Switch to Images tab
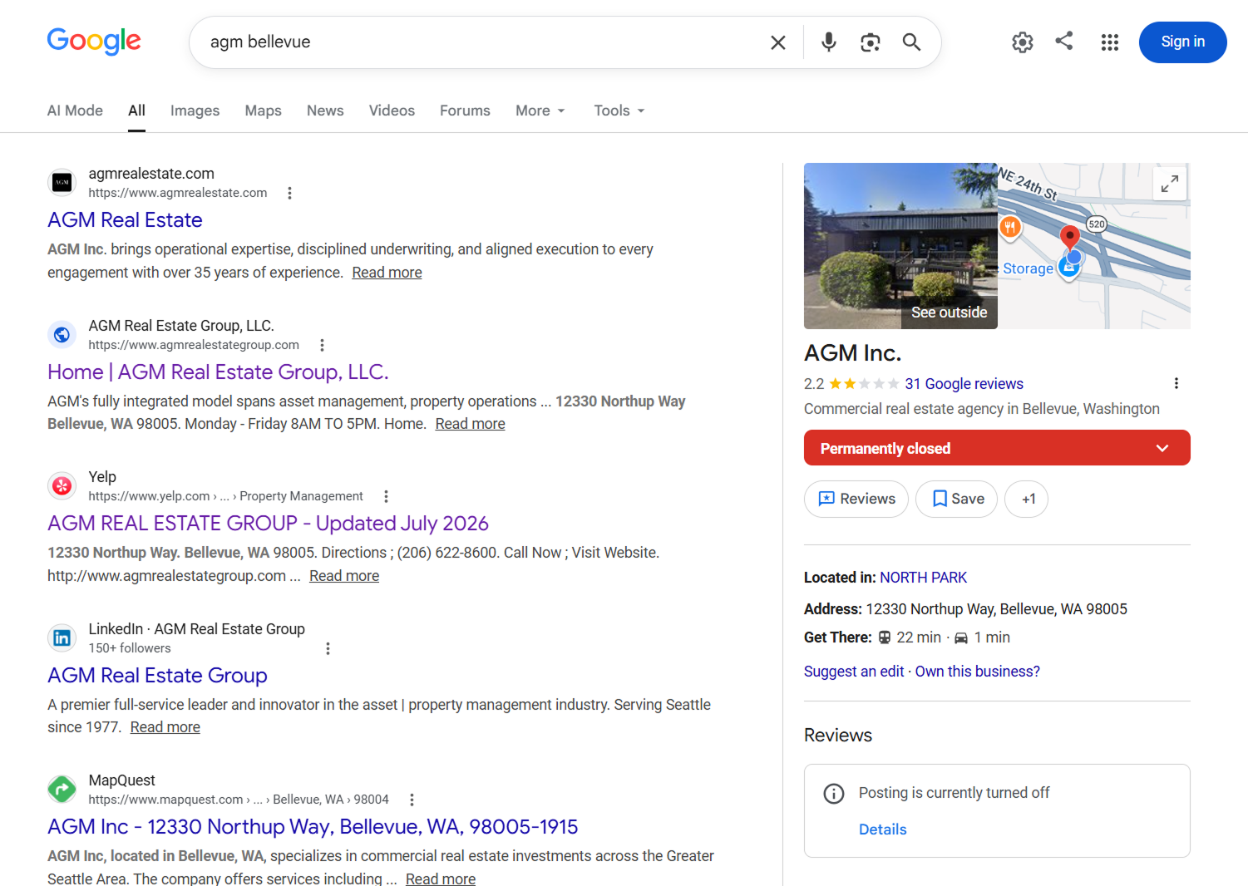The width and height of the screenshot is (1248, 886). (195, 111)
